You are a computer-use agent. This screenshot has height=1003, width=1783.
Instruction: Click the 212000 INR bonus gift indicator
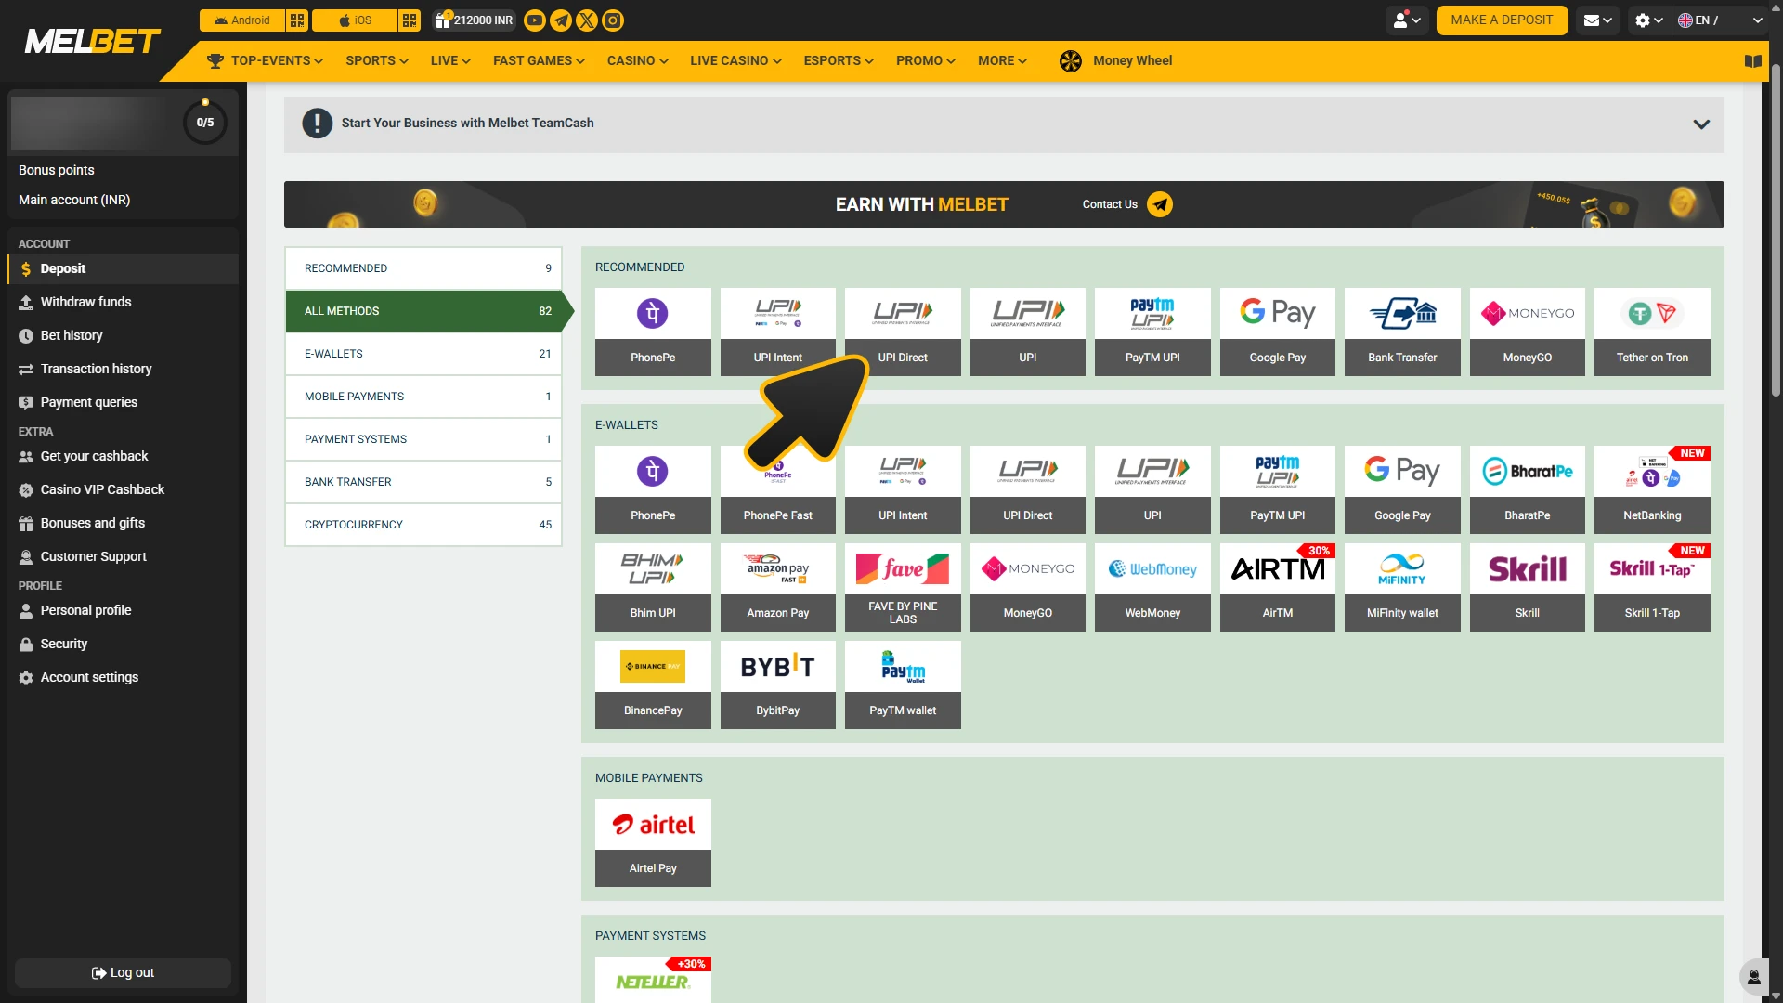[475, 20]
